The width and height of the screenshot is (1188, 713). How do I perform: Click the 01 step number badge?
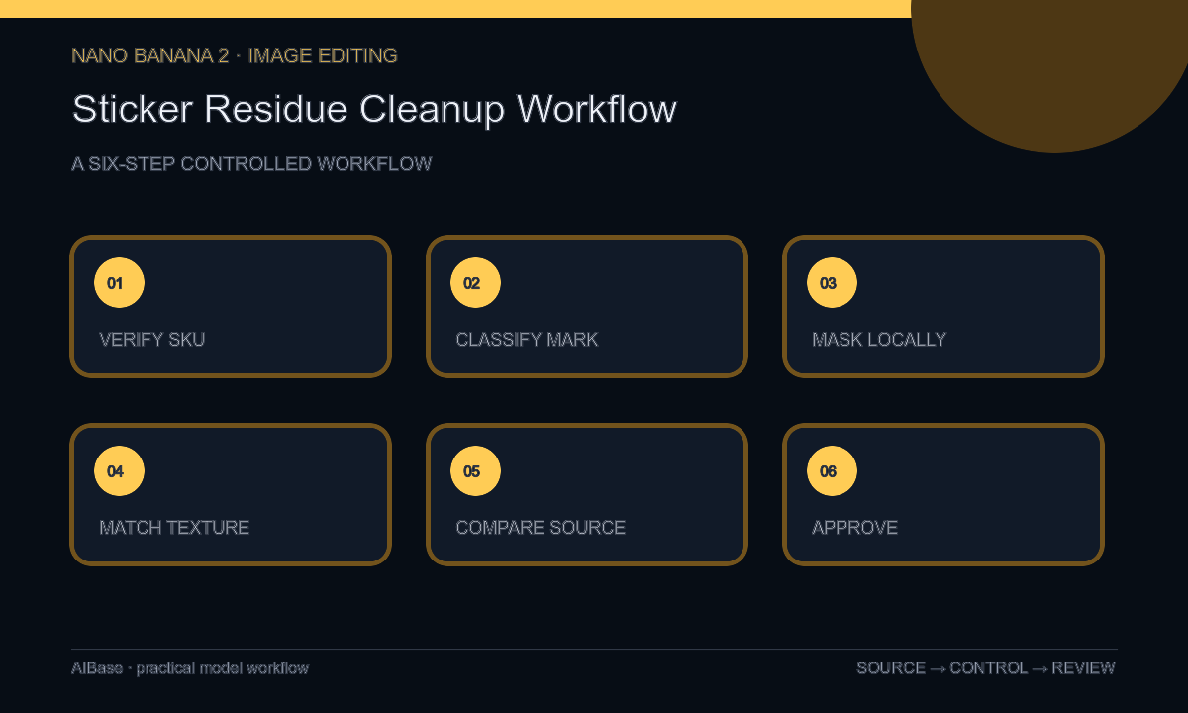tap(119, 283)
